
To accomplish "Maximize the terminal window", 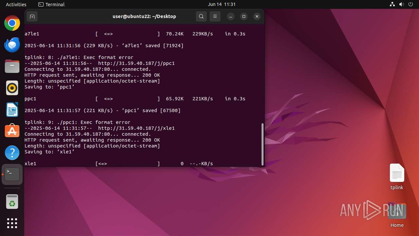I will (x=244, y=16).
